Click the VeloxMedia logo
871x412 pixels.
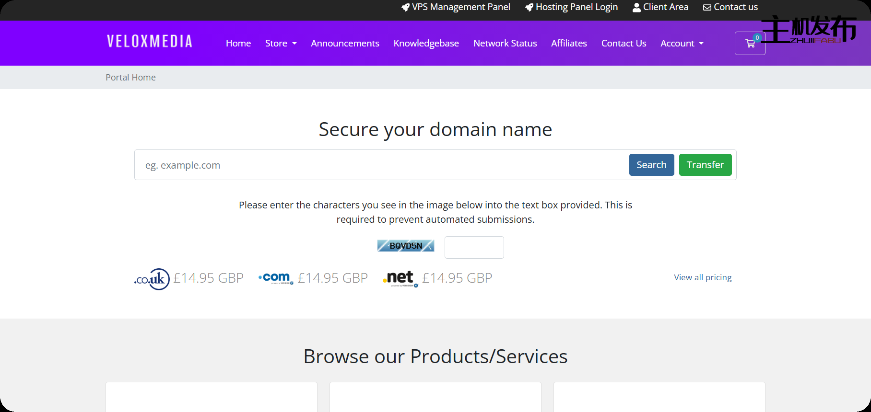[149, 42]
